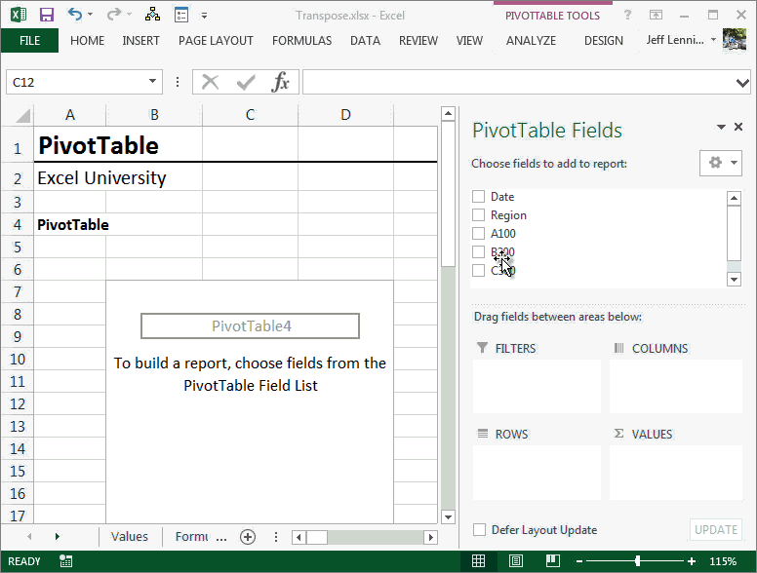Screen dimensions: 757x573
Task: Click the Redo arrow icon
Action: (114, 15)
